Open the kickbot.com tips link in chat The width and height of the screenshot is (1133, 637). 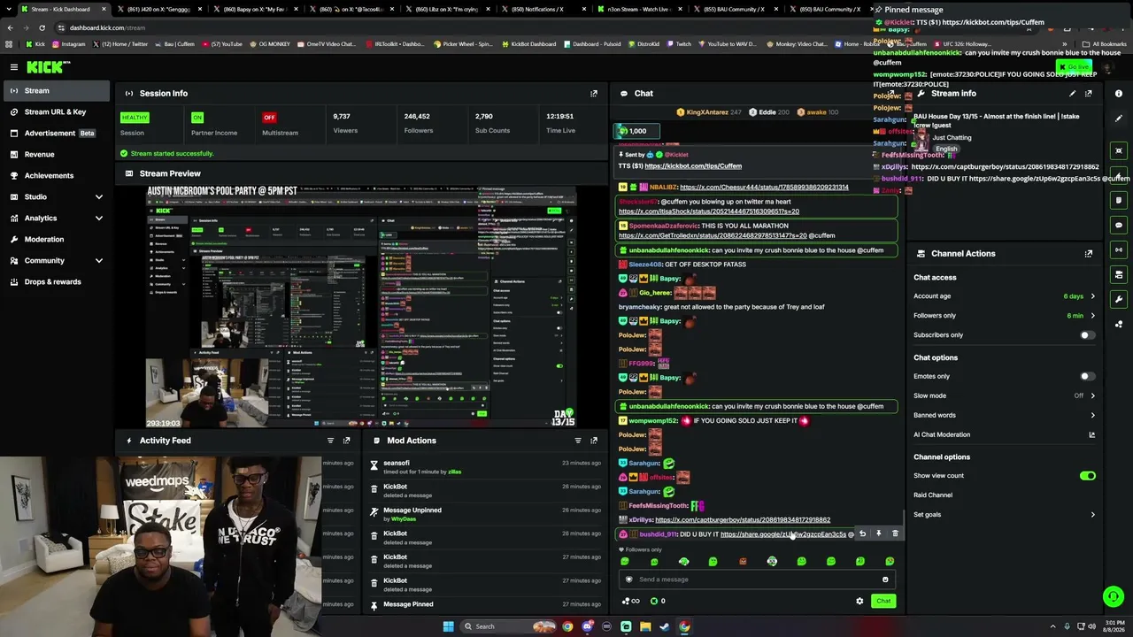point(693,166)
